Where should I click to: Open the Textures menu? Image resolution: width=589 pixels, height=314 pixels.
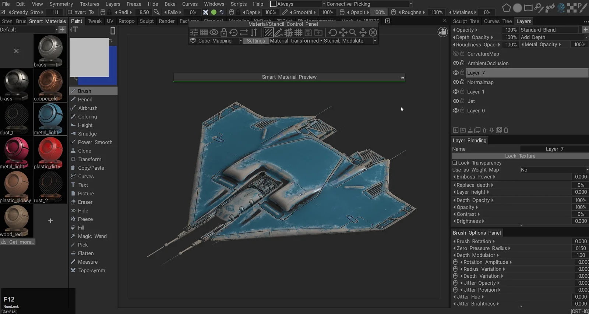(89, 4)
